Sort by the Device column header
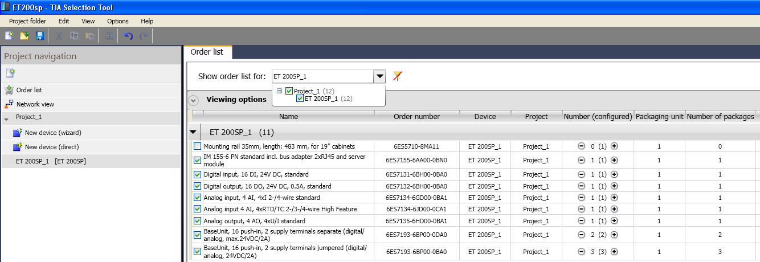This screenshot has height=262, width=760. (485, 116)
